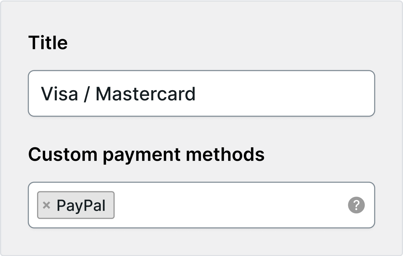Click the "Visa / Mastercard" text

[118, 94]
